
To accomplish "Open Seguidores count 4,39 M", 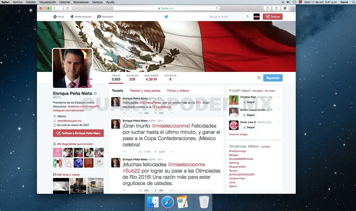I will pyautogui.click(x=151, y=78).
